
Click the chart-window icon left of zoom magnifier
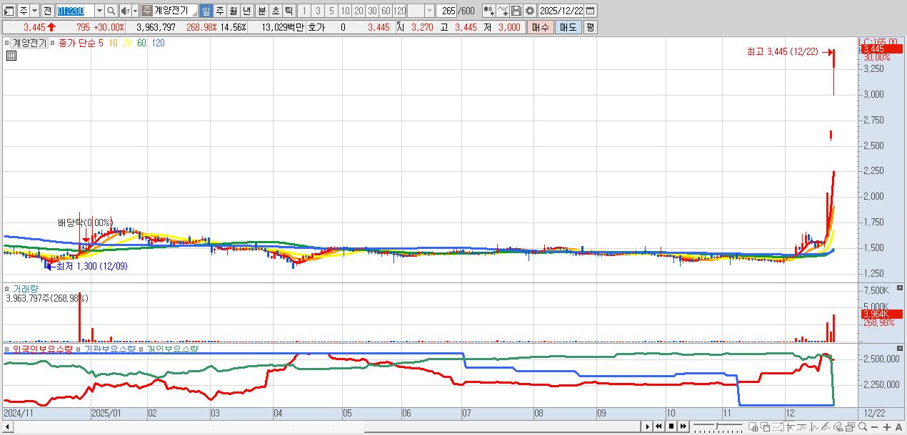point(850,426)
